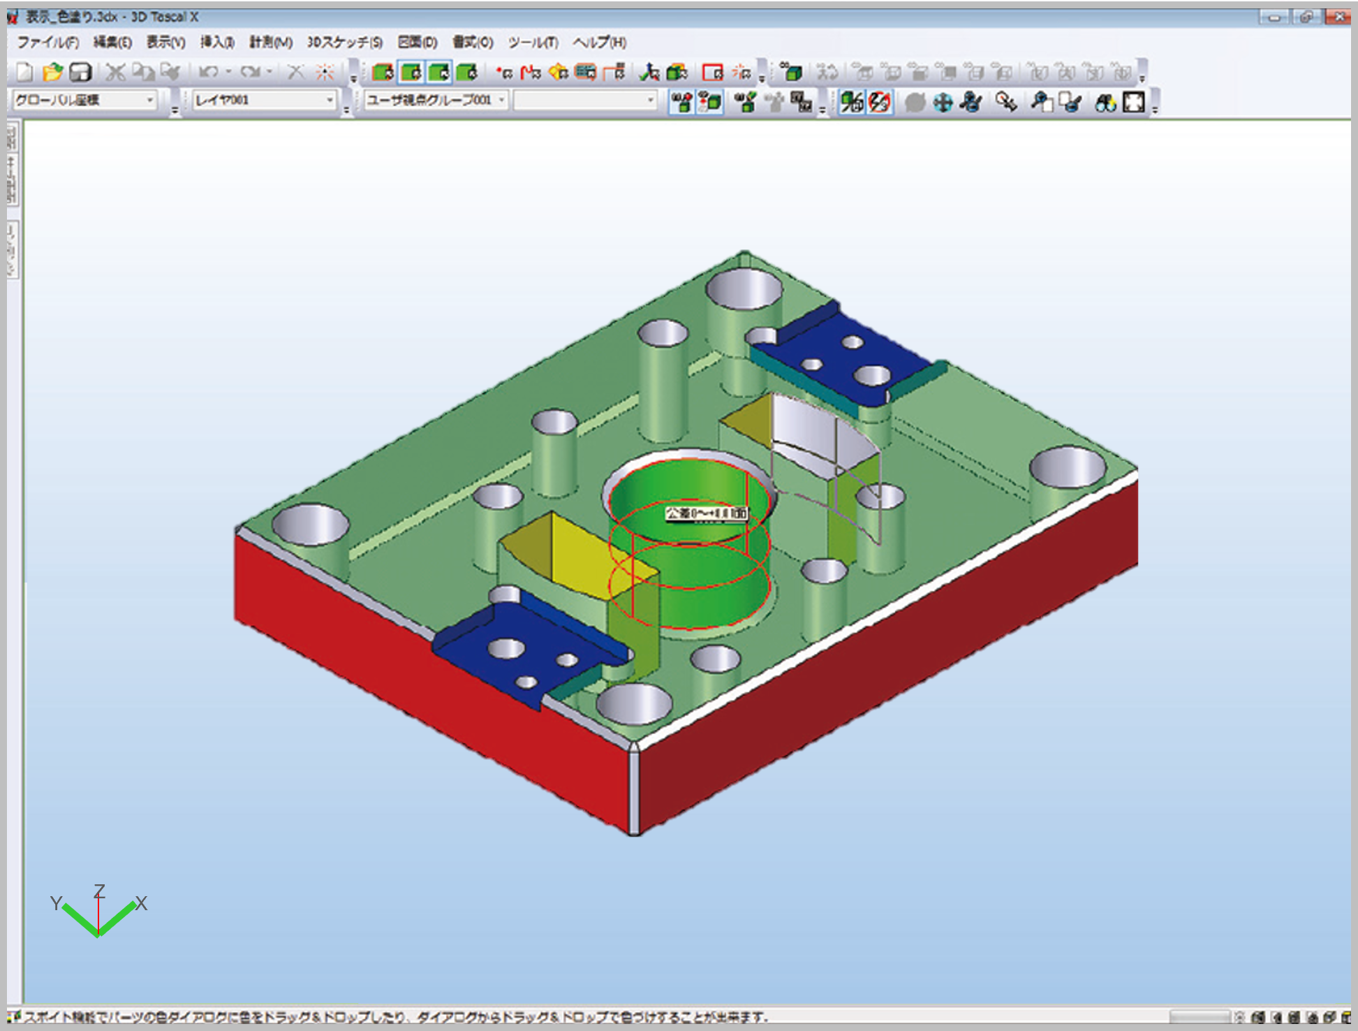Open the Redo history dropdown arrow

[270, 72]
